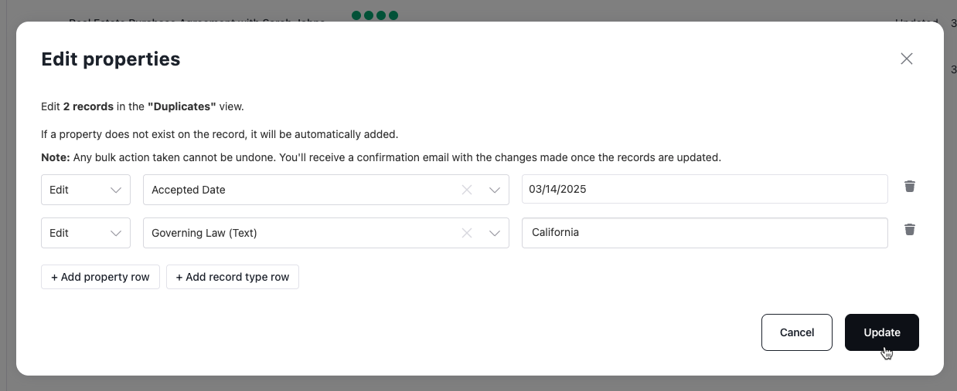This screenshot has height=391, width=957.
Task: Click the 03/14/2025 date input field
Action: pos(704,189)
